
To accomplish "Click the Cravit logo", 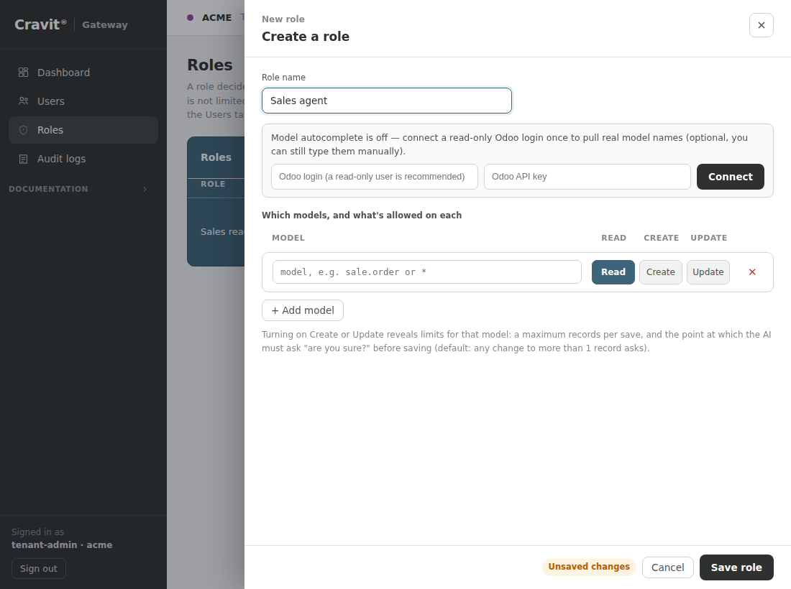I will (40, 24).
